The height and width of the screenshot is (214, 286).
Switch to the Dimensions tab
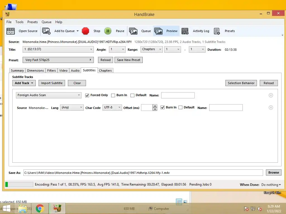(x=35, y=70)
